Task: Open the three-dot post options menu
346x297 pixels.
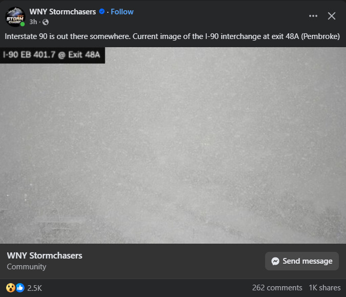Action: 313,16
